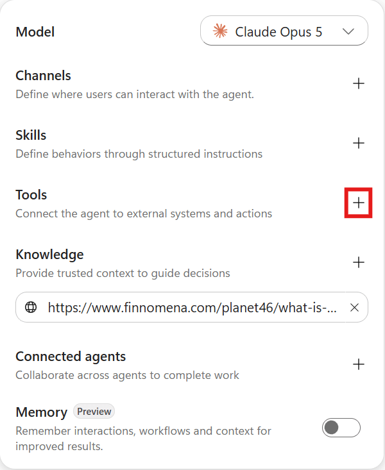Click the Claude starburst logo icon
Image resolution: width=385 pixels, height=470 pixels.
point(220,31)
